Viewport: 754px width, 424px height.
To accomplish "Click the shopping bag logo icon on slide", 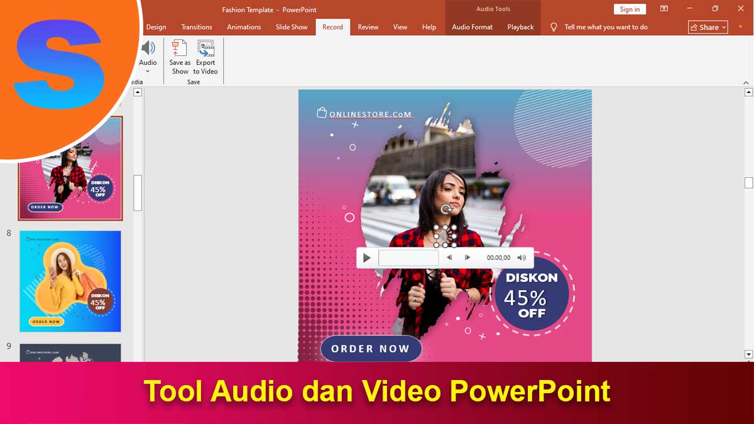I will (x=322, y=113).
